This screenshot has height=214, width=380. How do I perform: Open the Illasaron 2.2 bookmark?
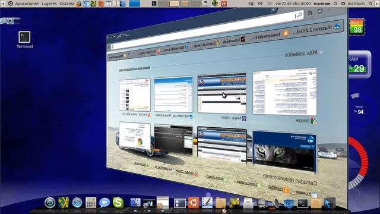pos(316,29)
